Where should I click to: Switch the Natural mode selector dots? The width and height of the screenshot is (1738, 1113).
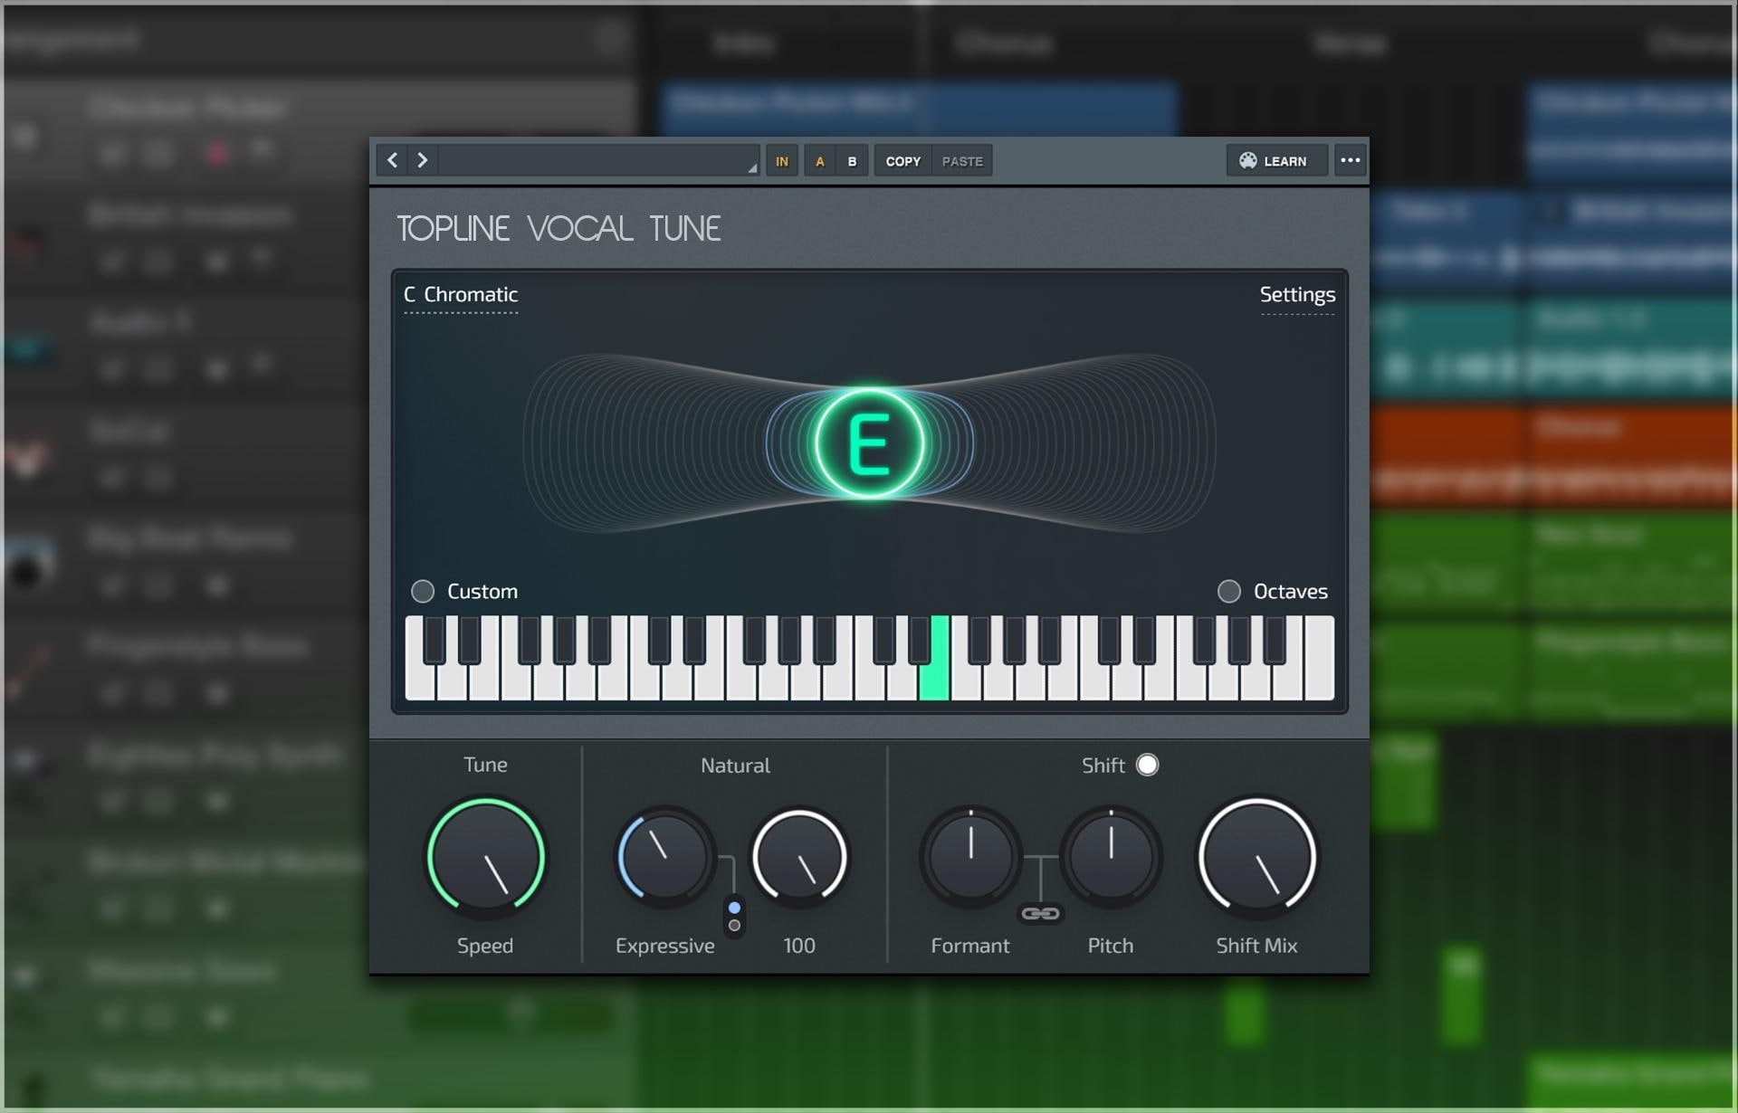tap(734, 917)
